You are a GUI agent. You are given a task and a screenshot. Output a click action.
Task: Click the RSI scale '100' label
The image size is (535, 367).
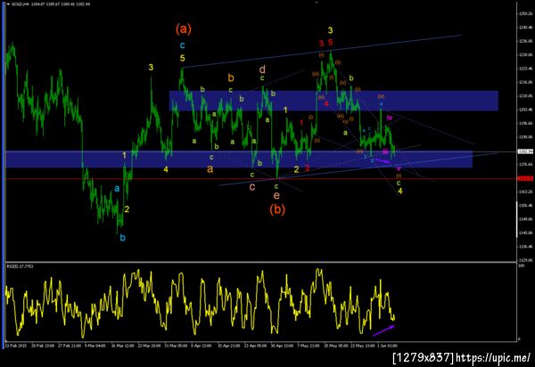click(521, 265)
